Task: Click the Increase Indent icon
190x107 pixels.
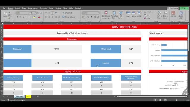Action: click(59, 17)
